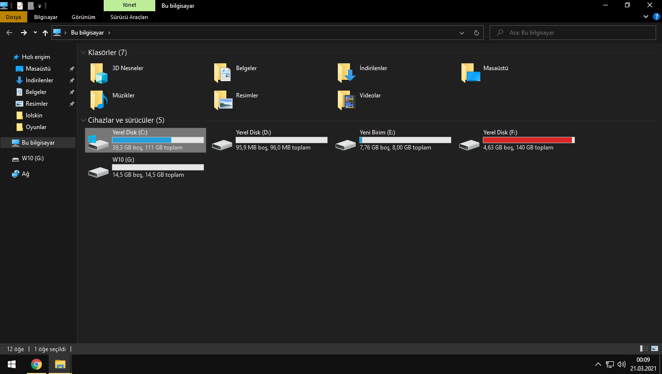Open the Dosya menu
Image resolution: width=662 pixels, height=374 pixels.
[x=13, y=17]
